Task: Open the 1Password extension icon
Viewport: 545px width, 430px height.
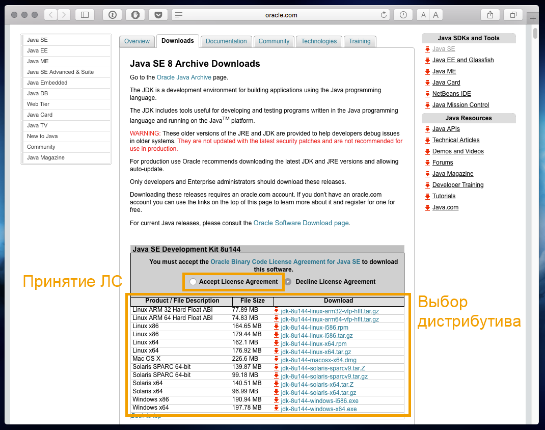Action: pos(112,15)
